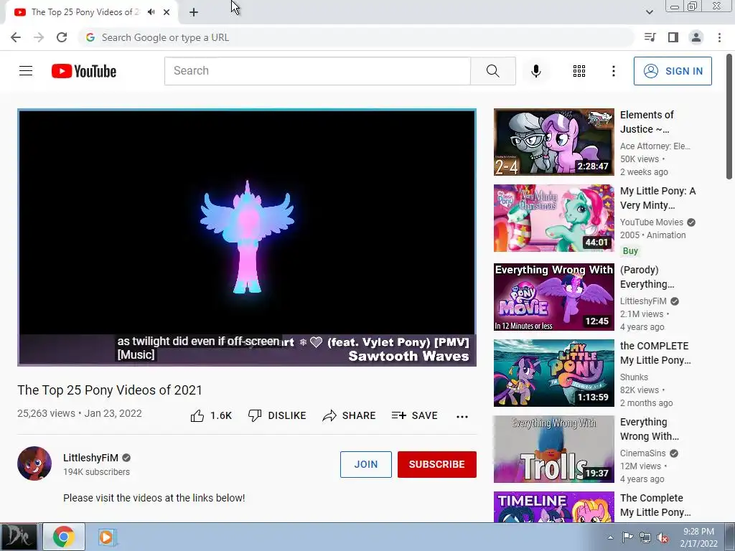Open the YouTube apps grid

point(579,71)
